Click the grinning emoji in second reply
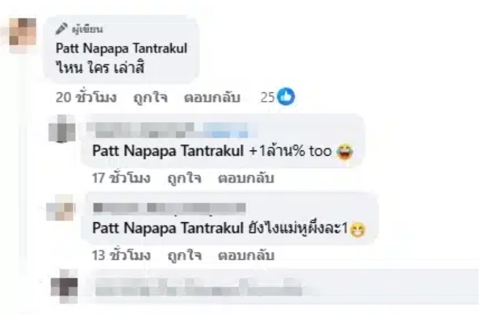The width and height of the screenshot is (487, 314). click(x=358, y=230)
